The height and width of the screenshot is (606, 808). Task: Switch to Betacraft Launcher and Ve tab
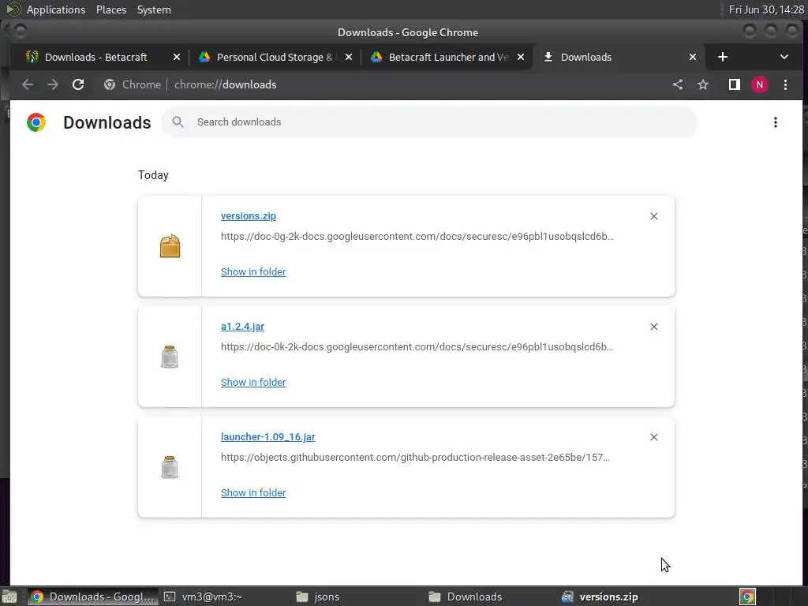point(448,57)
